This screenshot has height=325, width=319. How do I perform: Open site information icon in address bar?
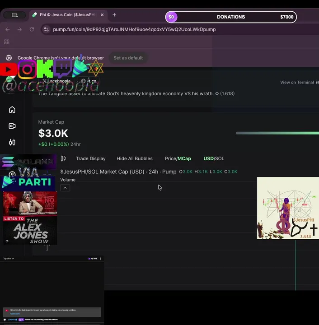(46, 29)
